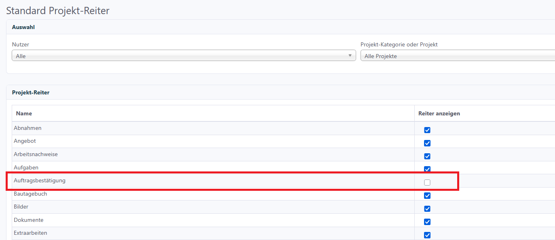Select the Angebot row name
The width and height of the screenshot is (555, 240).
25,141
